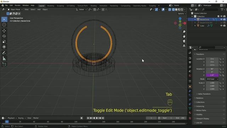The image size is (227, 128).
Task: Disable Cube in renders camera icon
Action: [225, 26]
